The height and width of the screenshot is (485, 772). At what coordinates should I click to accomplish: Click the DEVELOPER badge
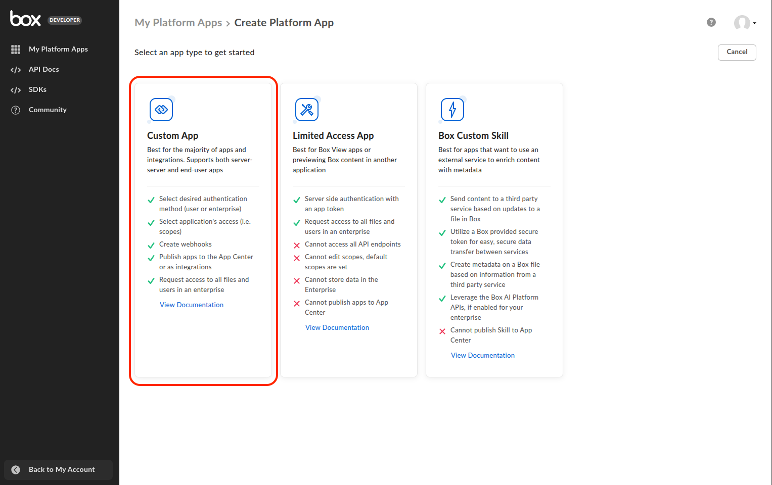pos(65,20)
